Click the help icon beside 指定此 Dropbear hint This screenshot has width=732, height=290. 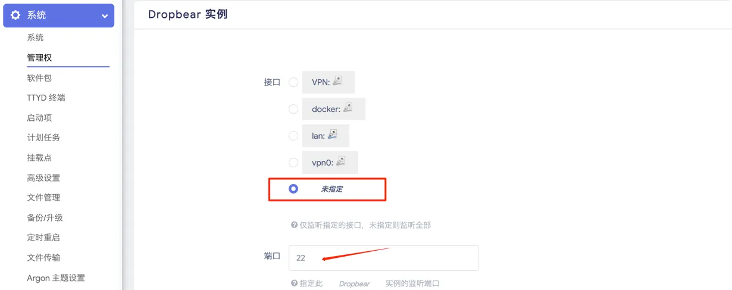point(294,283)
